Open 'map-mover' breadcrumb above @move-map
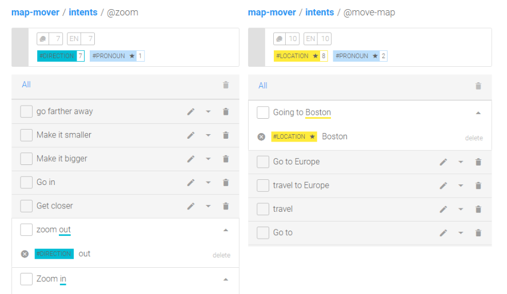Viewport: 507px width, 294px height. (272, 13)
